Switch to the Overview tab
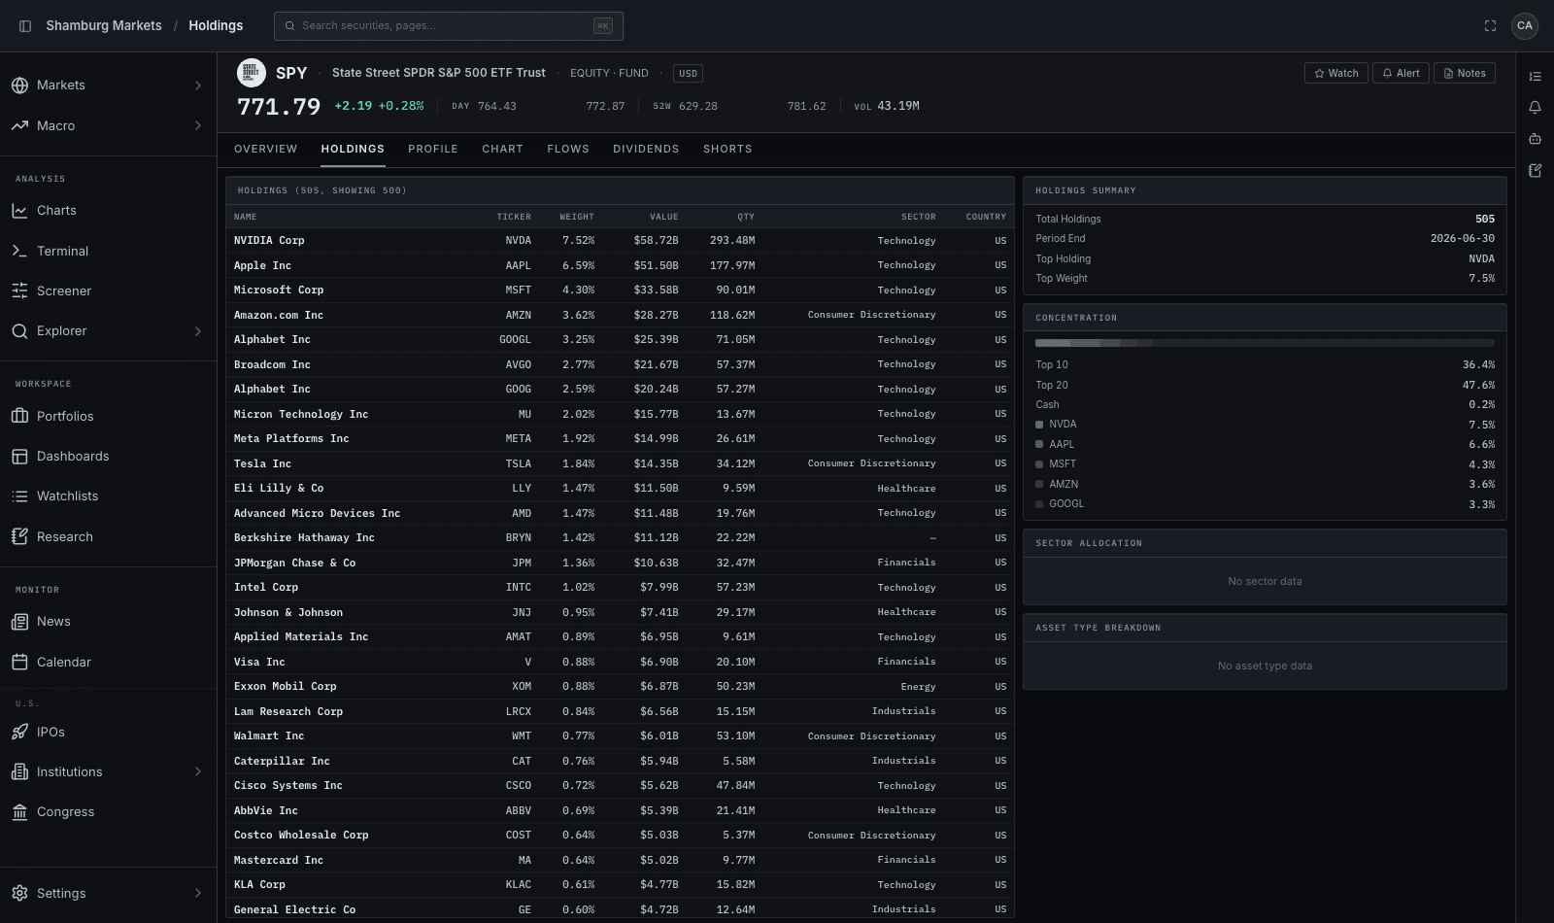Screen dimensions: 1554x923 (x=266, y=149)
